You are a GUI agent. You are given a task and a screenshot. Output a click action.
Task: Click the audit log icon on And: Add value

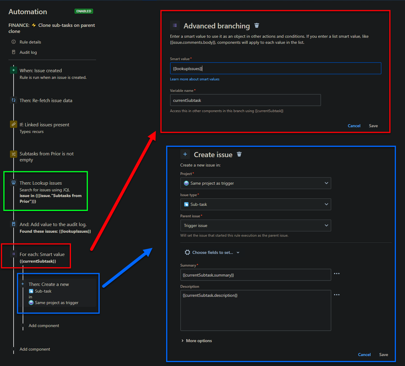(13, 224)
